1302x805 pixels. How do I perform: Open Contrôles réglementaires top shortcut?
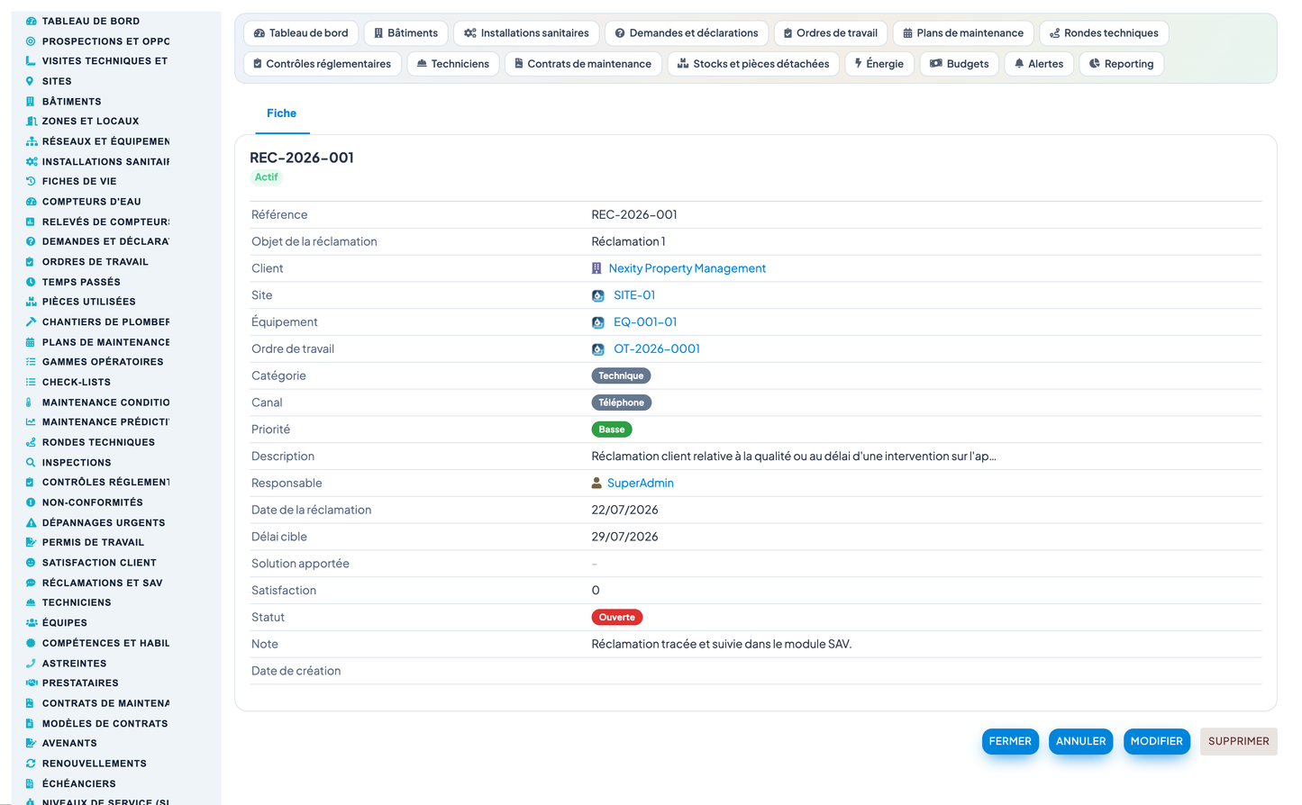[323, 64]
